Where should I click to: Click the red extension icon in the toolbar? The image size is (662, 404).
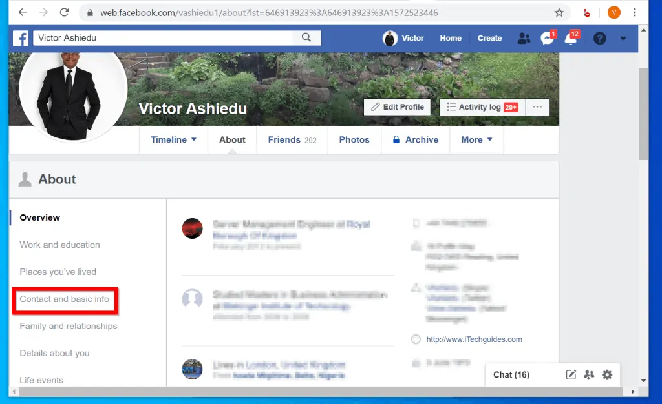tap(586, 13)
